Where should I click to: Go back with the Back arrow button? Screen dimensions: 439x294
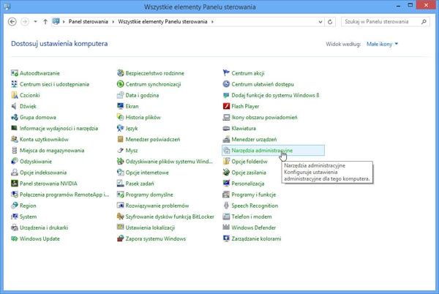click(x=12, y=21)
